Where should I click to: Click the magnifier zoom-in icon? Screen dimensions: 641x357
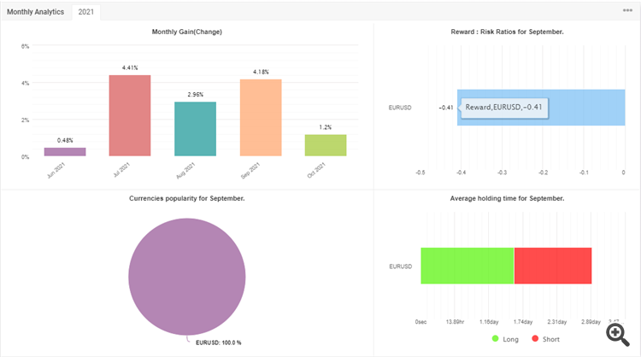618,335
